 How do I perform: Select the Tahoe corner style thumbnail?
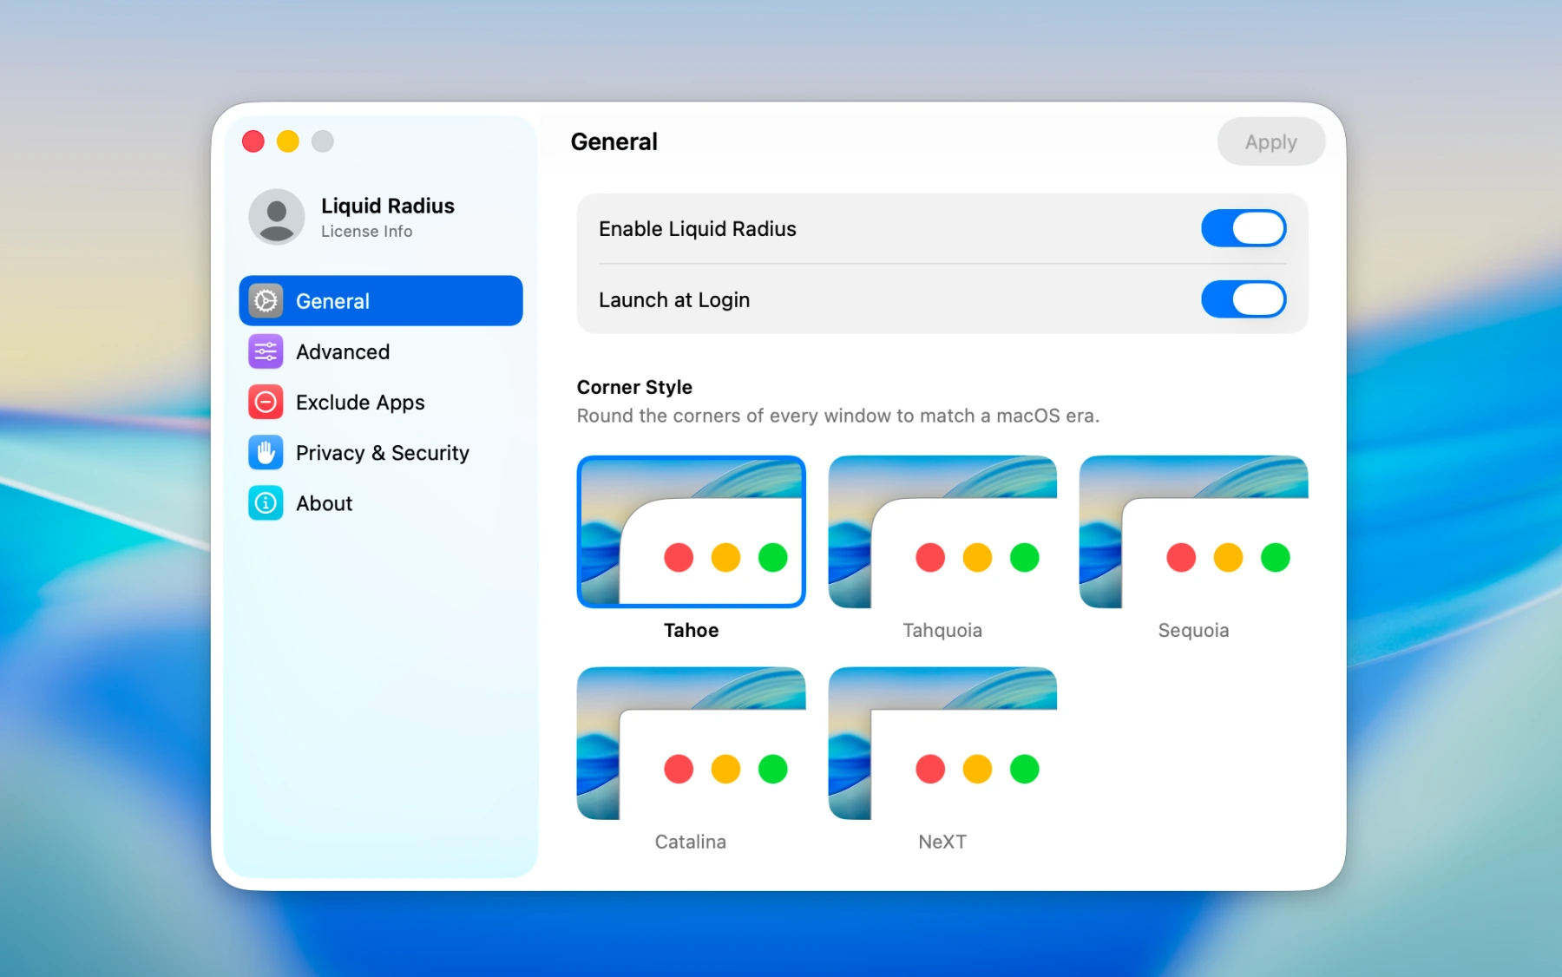(692, 531)
